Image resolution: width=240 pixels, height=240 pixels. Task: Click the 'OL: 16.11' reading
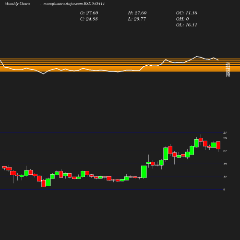[x=186, y=25]
